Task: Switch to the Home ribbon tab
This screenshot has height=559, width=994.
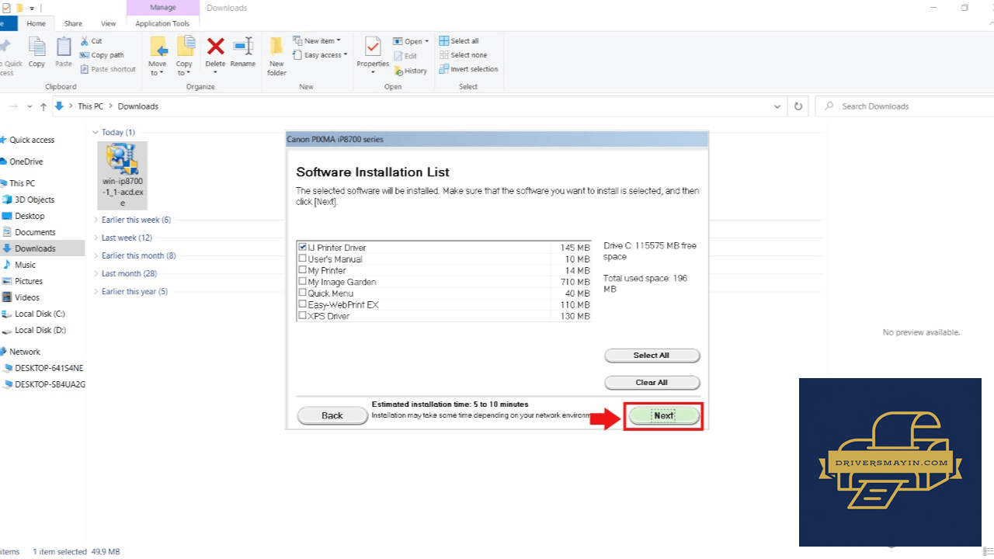Action: pos(36,24)
